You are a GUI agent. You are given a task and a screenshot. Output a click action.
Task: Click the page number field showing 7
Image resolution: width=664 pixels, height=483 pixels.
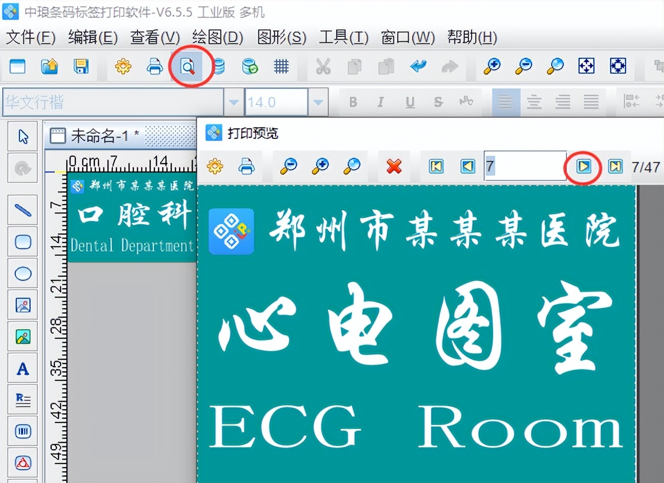point(525,166)
